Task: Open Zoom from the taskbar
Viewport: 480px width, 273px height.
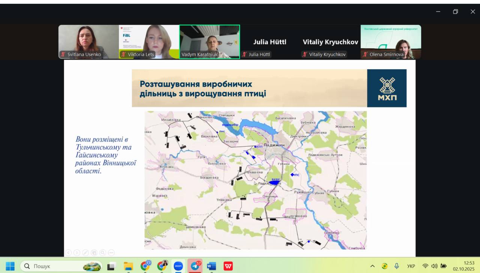Action: click(178, 266)
